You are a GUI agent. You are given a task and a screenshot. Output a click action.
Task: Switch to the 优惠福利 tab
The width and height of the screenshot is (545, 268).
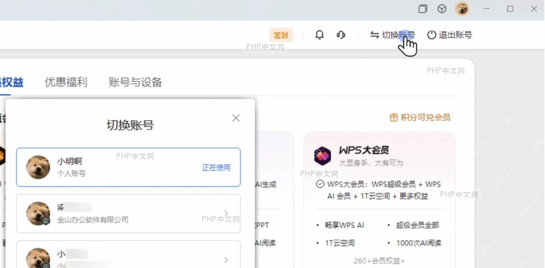coord(66,82)
